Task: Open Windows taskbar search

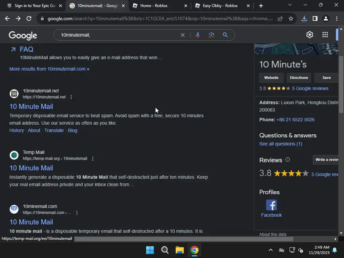Action: tap(165, 250)
